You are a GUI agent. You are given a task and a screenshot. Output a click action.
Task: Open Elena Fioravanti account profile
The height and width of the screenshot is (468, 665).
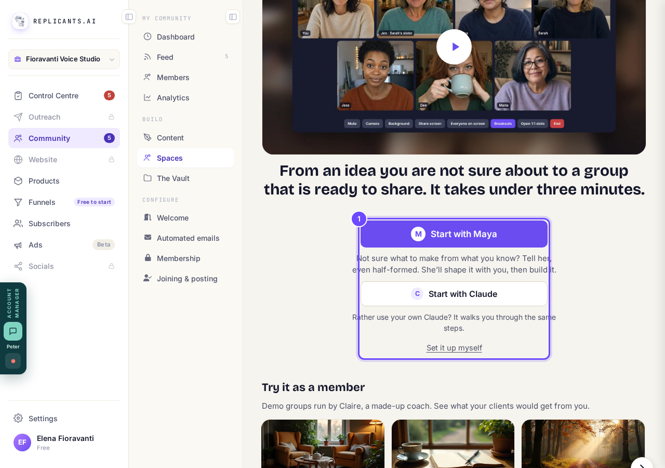tap(64, 443)
